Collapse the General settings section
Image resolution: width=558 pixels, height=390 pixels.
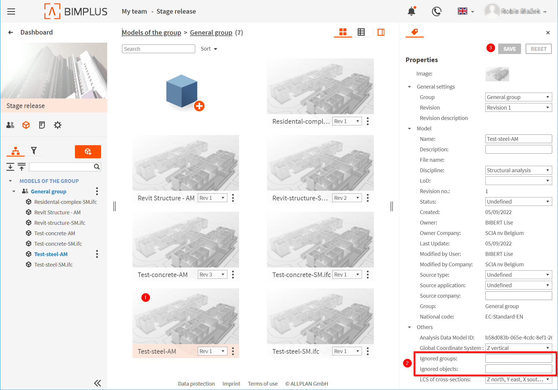[x=410, y=87]
